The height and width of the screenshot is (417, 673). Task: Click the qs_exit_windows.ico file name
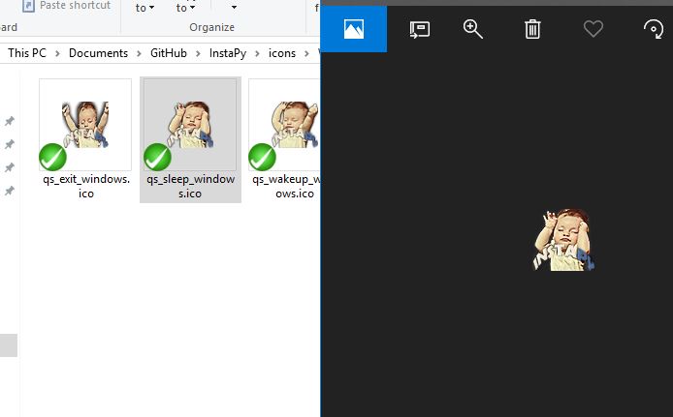click(x=86, y=186)
